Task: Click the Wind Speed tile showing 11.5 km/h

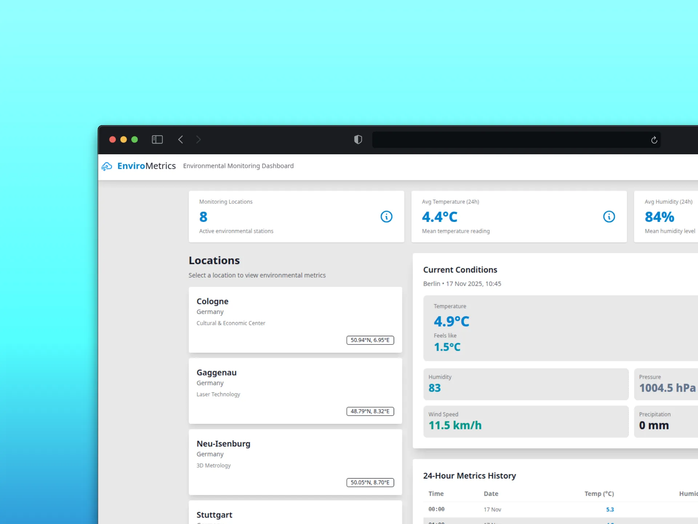Action: click(x=526, y=421)
